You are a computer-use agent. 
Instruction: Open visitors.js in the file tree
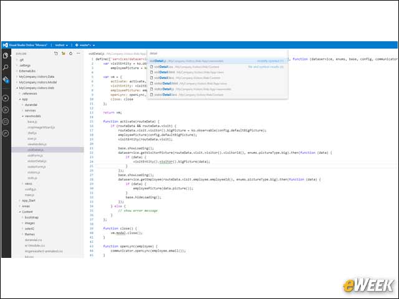point(34,173)
